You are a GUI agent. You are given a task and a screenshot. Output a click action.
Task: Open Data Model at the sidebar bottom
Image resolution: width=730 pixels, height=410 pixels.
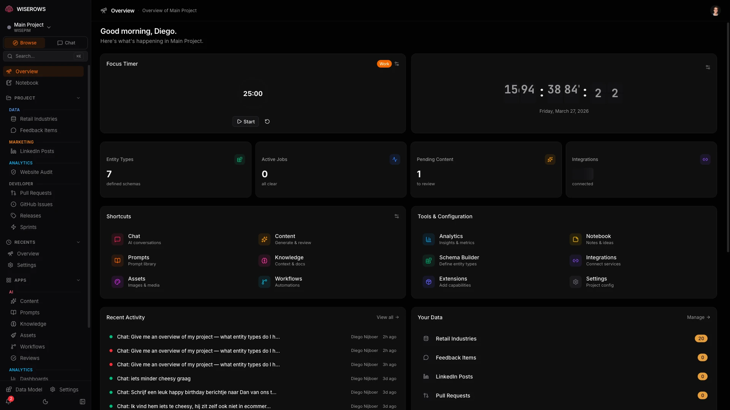[x=28, y=389]
